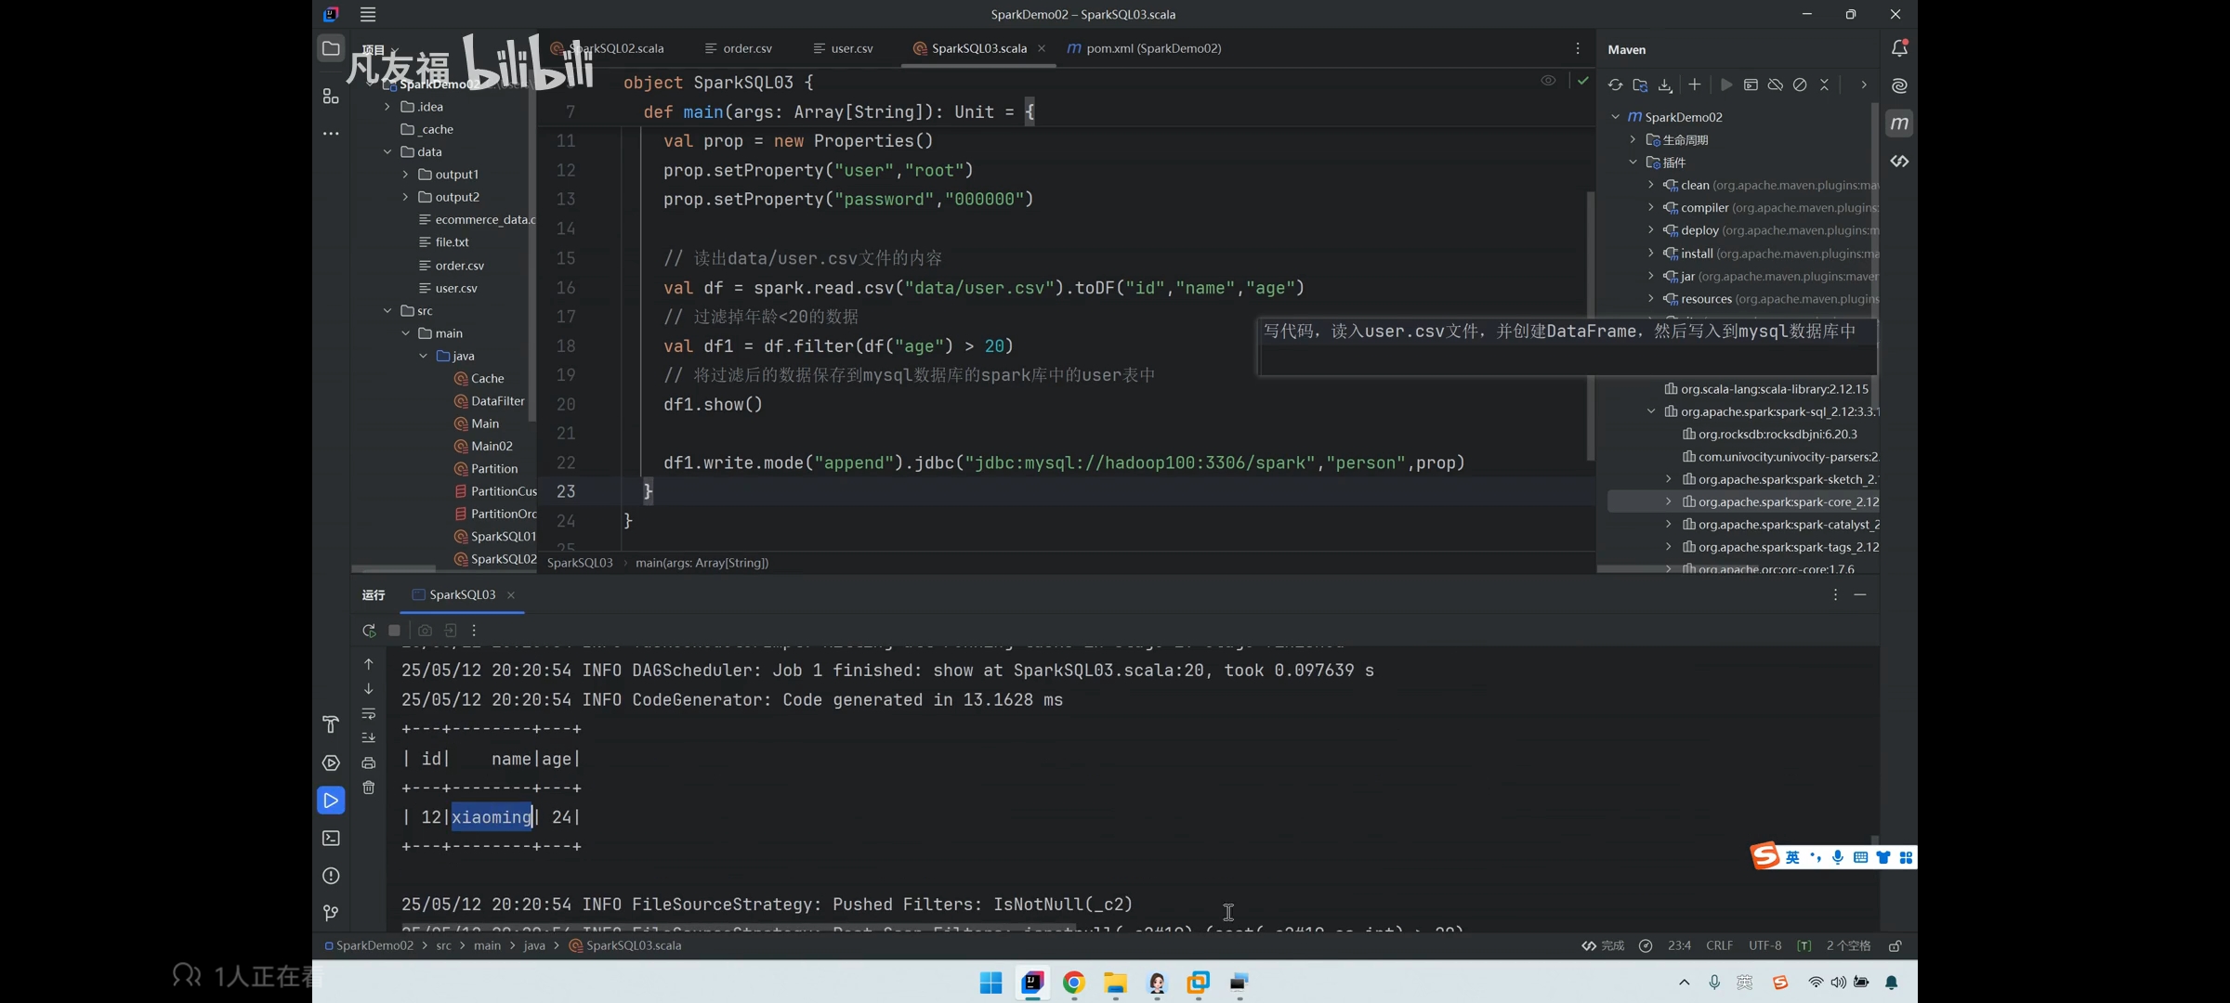The height and width of the screenshot is (1003, 2230).
Task: Click the Rerun SparkSQL03 icon
Action: pos(369,631)
